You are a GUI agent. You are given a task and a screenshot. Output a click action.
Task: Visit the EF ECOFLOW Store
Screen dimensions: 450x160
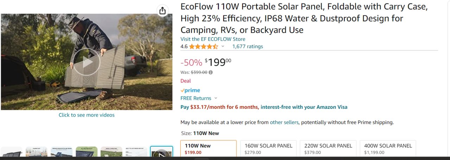pyautogui.click(x=213, y=39)
